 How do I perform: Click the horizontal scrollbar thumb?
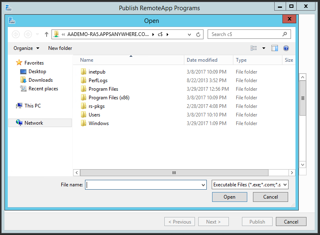[x=174, y=173]
